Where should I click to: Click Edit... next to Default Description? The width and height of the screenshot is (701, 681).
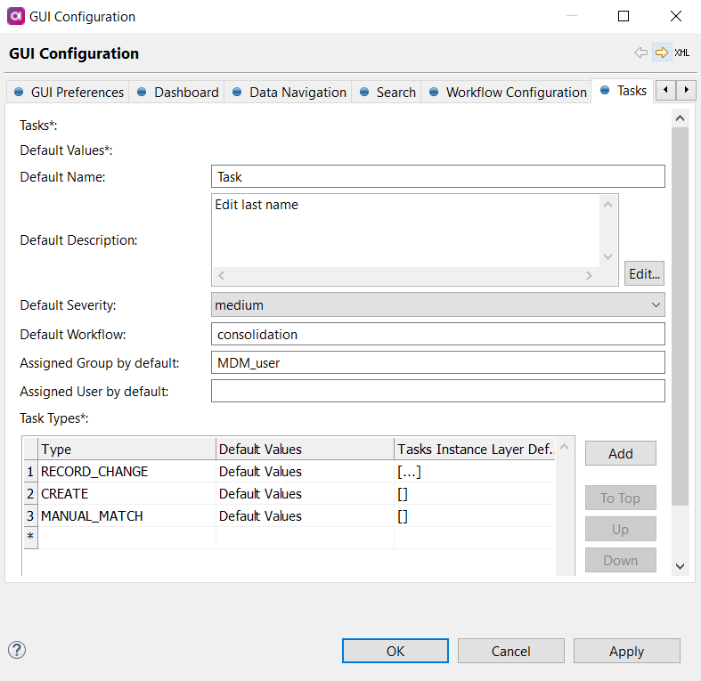[644, 273]
